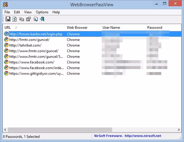Click the right arrow of horizontal scrollbar
Image resolution: width=184 pixels, height=142 pixels.
point(179,130)
